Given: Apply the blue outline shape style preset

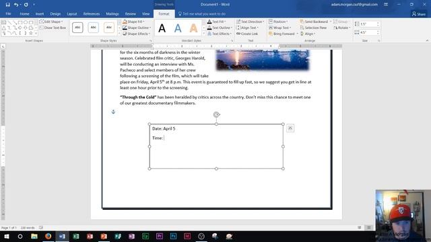Looking at the screenshot, I should tap(93, 27).
